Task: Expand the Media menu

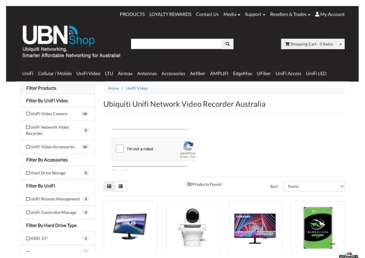Action: [x=231, y=14]
